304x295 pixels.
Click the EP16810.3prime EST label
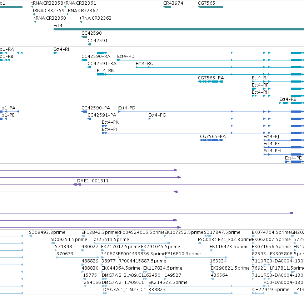(x=183, y=254)
